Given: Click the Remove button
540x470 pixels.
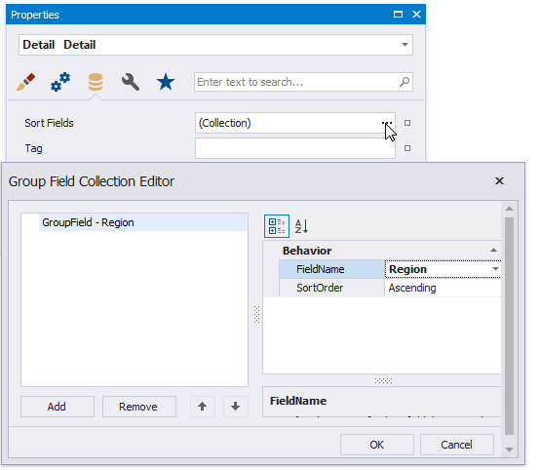Looking at the screenshot, I should [x=139, y=407].
